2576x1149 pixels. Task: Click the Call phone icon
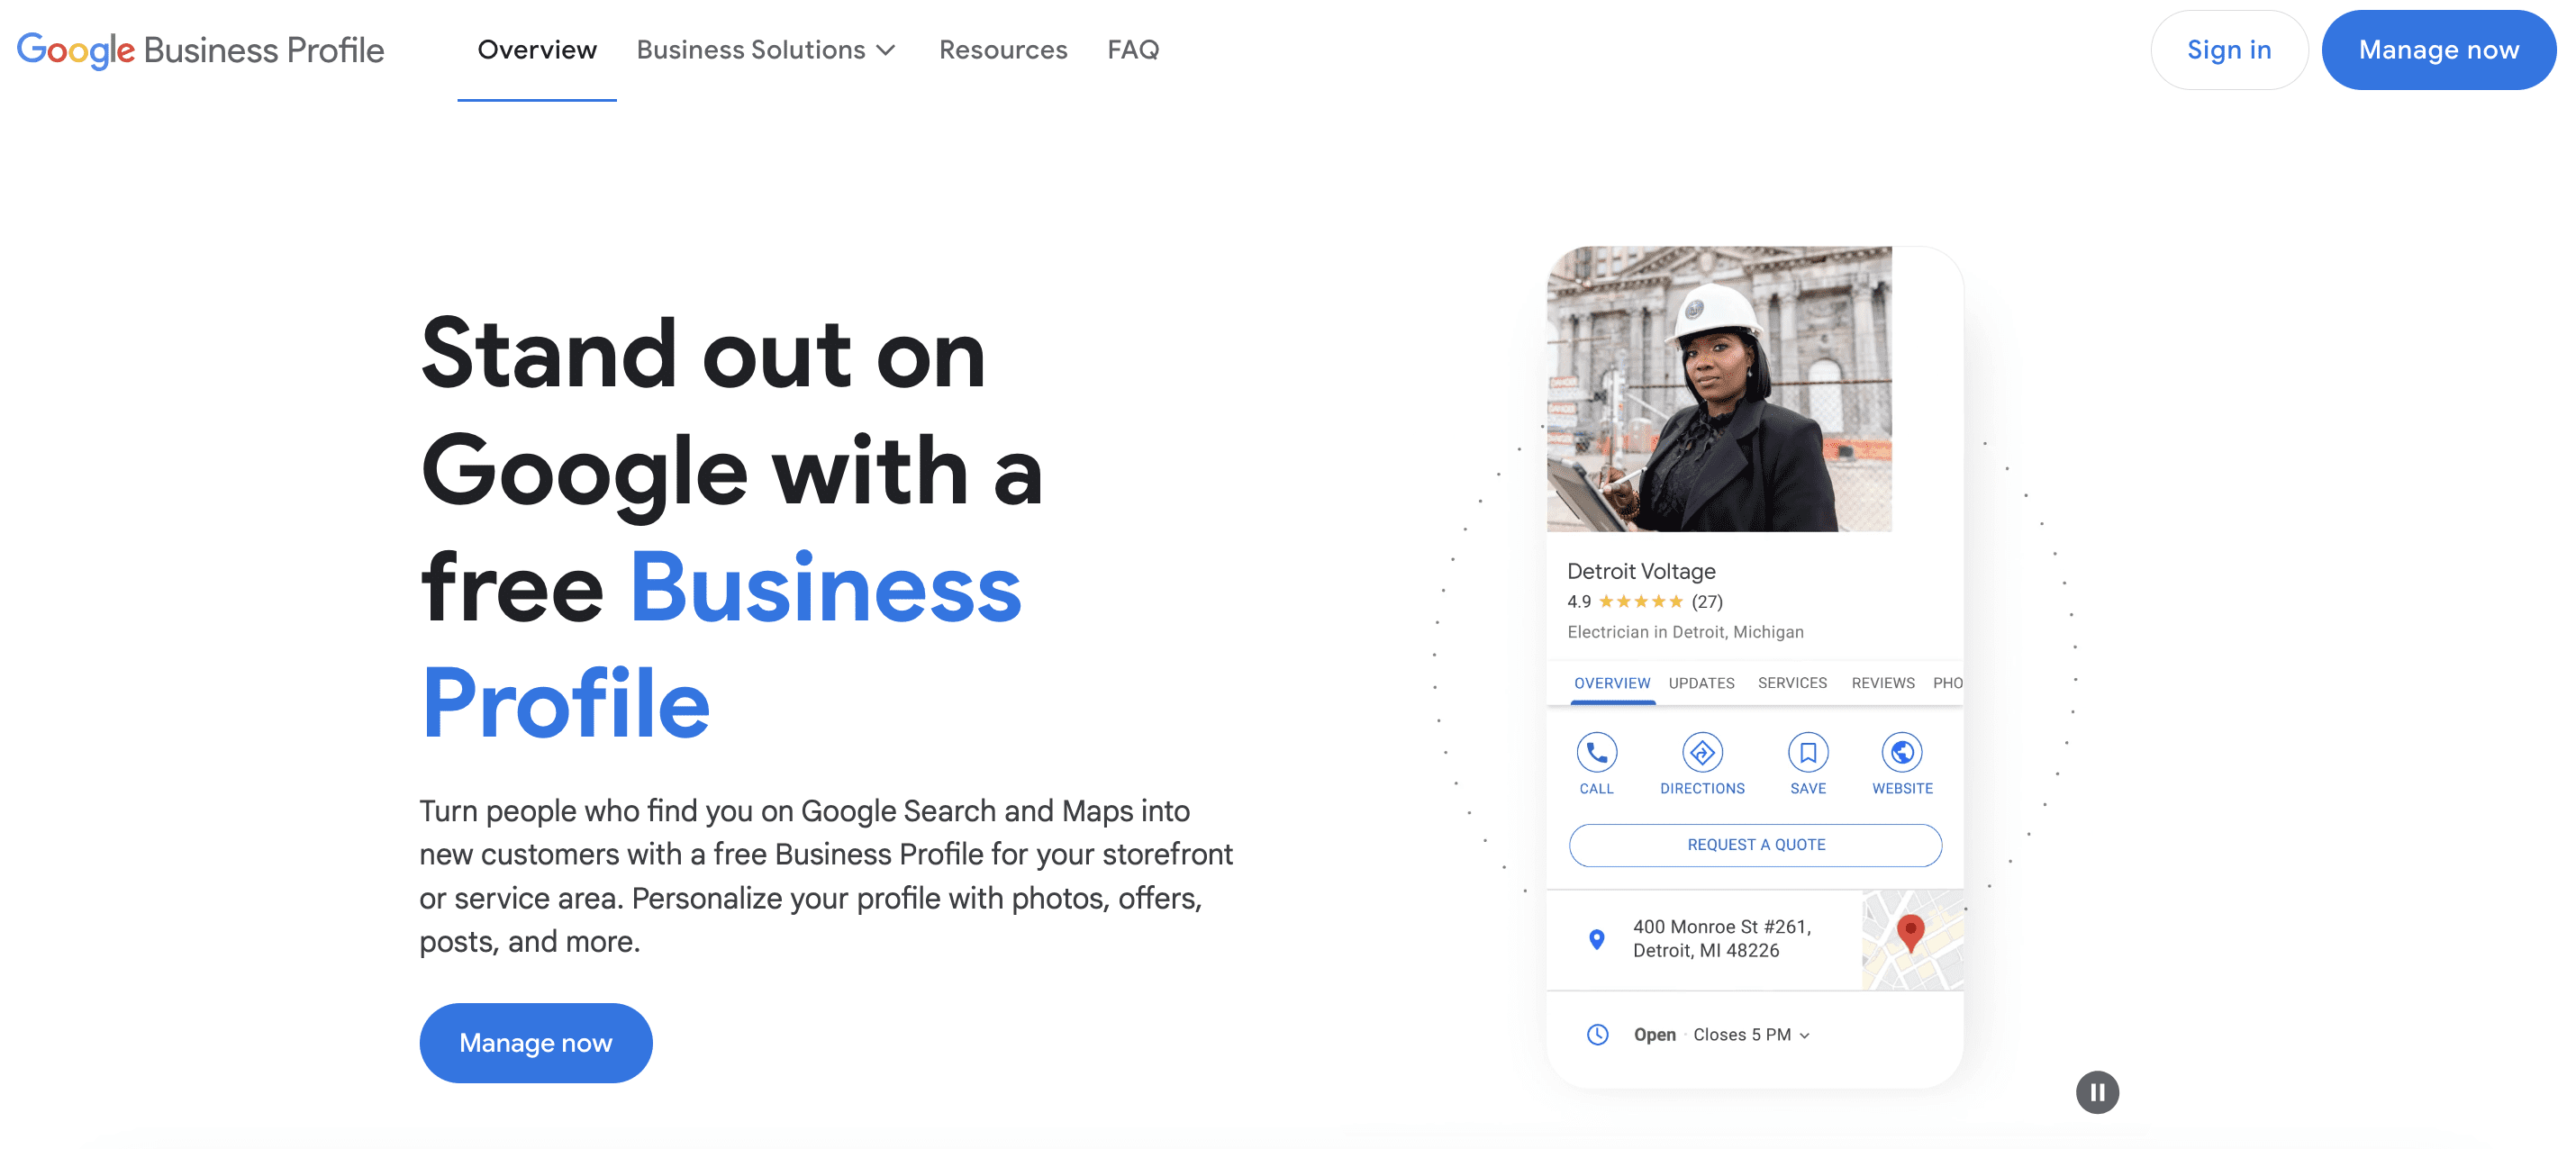[1596, 752]
